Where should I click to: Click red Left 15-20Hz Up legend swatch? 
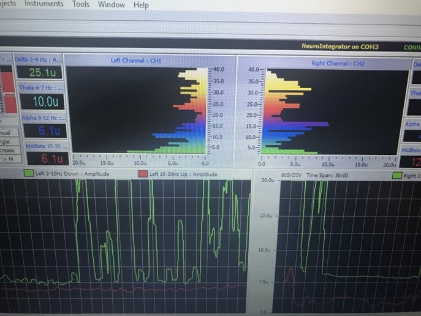(143, 174)
